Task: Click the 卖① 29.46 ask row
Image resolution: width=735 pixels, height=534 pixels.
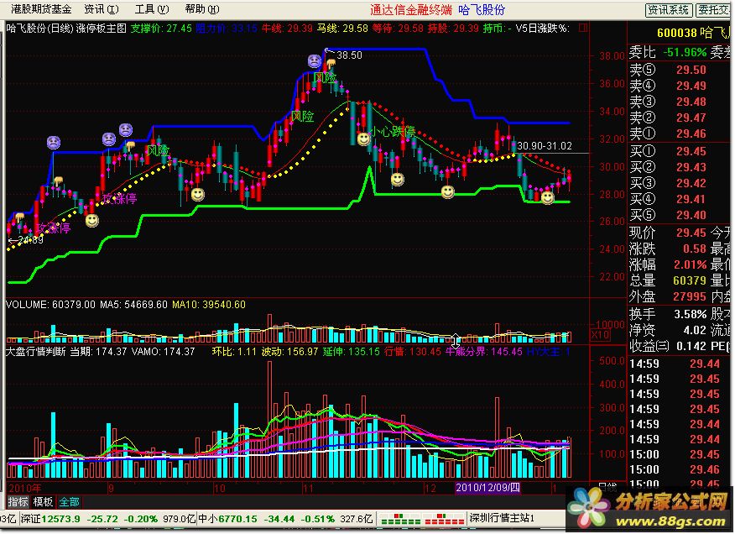Action: [x=668, y=133]
